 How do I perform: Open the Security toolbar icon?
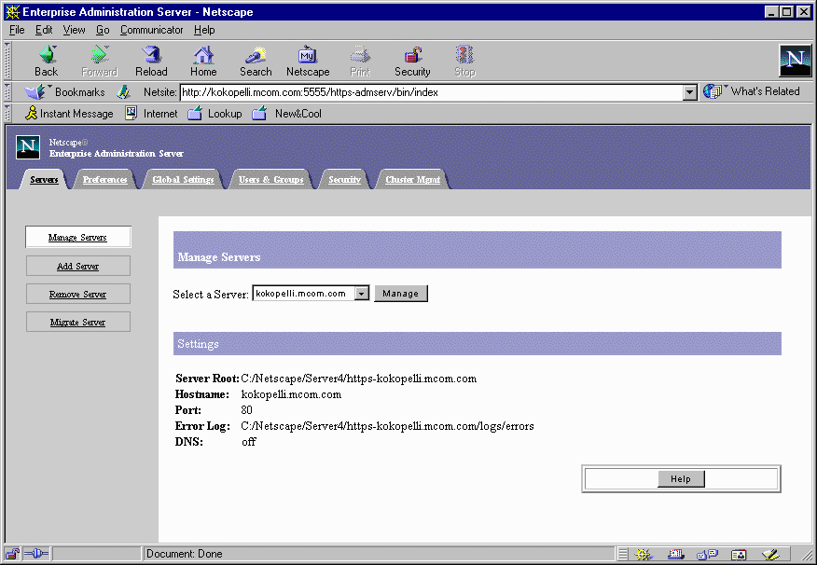(x=412, y=61)
